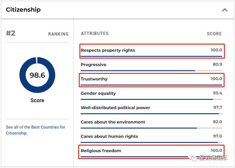This screenshot has width=235, height=168.
Task: Click the 93.4 Gender equality score
Action: (x=217, y=93)
